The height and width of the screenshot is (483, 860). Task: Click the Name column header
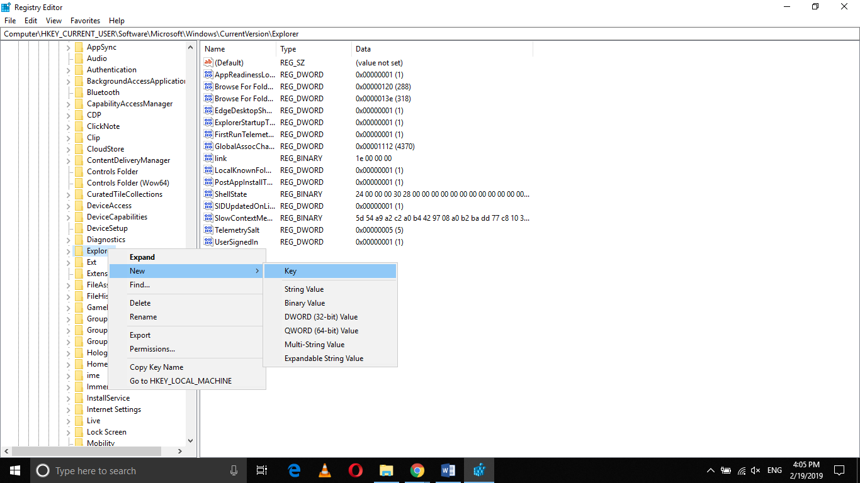tap(239, 49)
